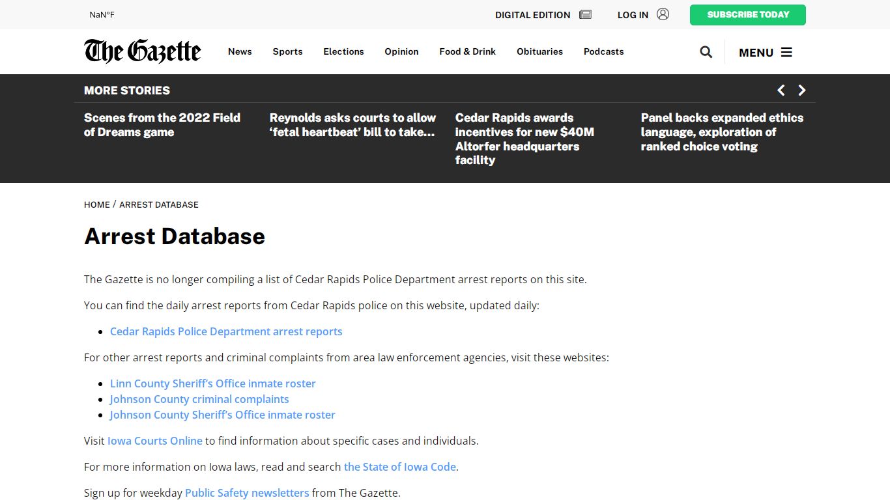Click the NaN°F weather indicator
The image size is (890, 500).
click(102, 15)
